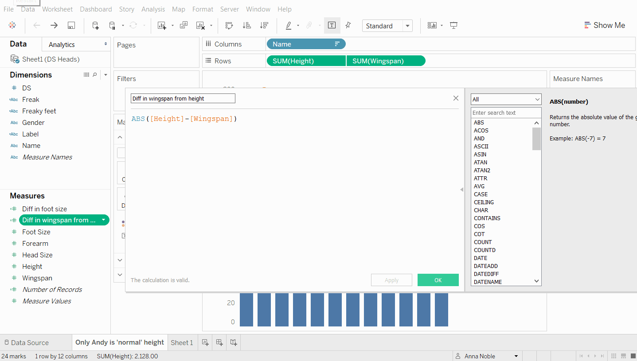Sort ascending using the toolbar icon
Image resolution: width=637 pixels, height=361 pixels.
pos(247,26)
